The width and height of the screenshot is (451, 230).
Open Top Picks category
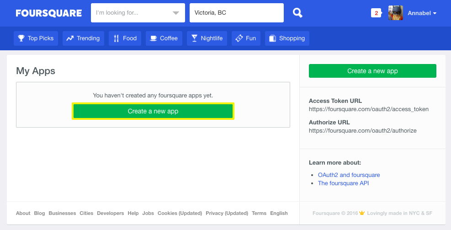coord(36,38)
